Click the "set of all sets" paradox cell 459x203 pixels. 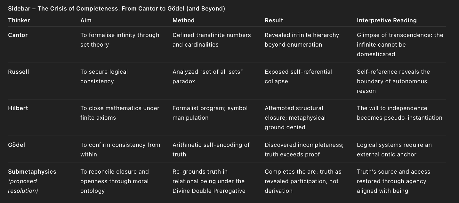tap(207, 77)
